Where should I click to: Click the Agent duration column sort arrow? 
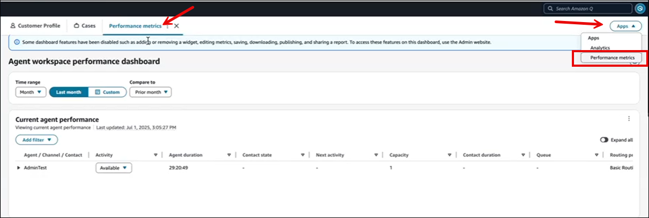click(x=229, y=155)
